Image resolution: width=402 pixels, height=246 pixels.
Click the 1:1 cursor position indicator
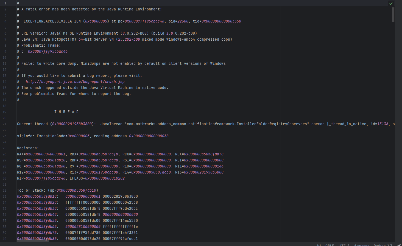point(319,245)
